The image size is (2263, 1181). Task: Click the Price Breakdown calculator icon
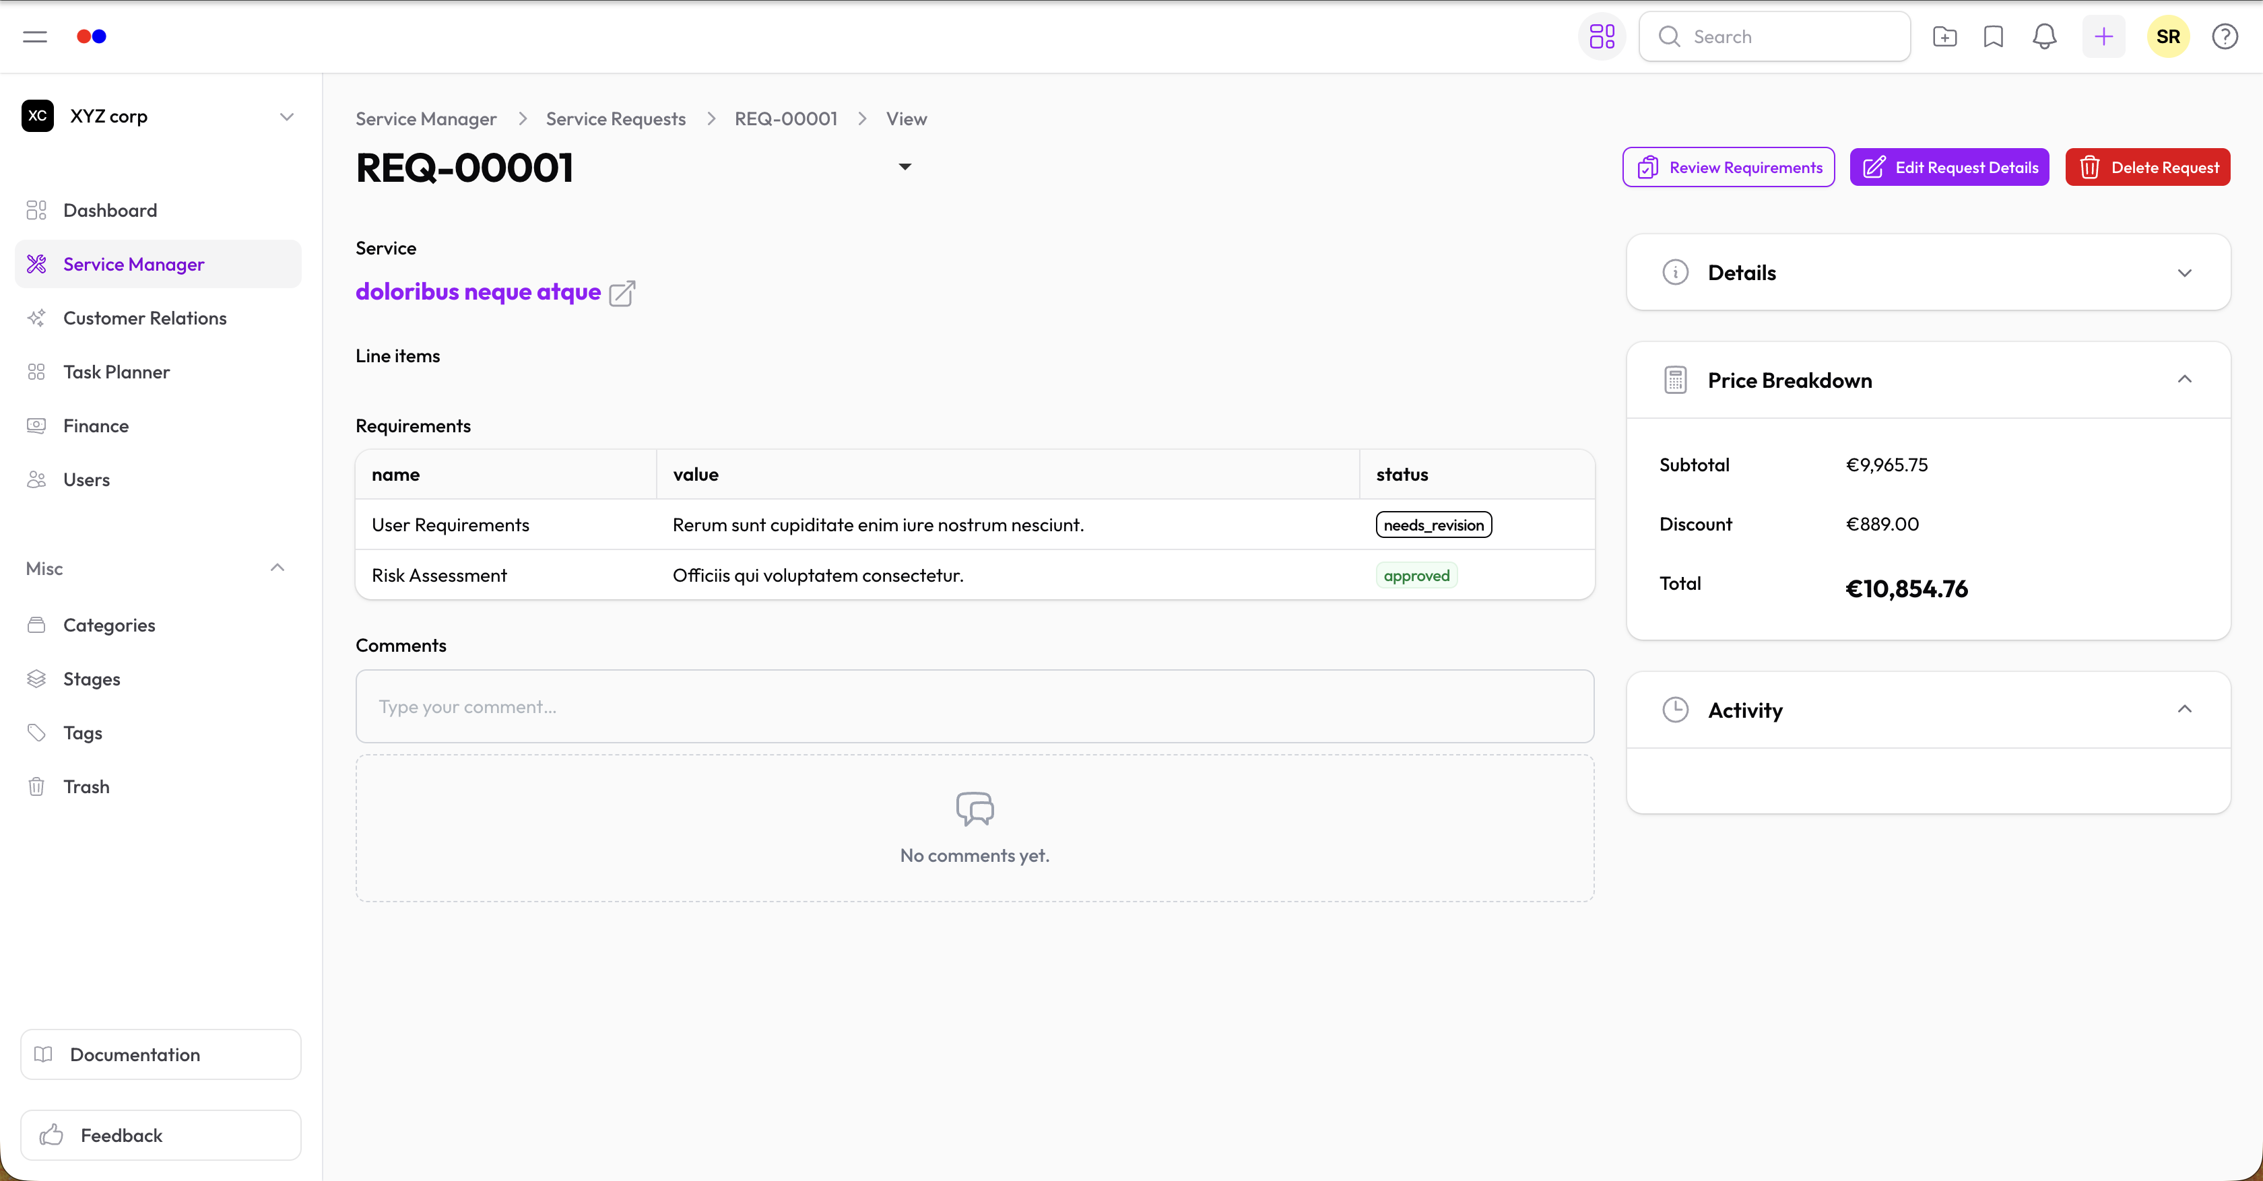(1675, 380)
